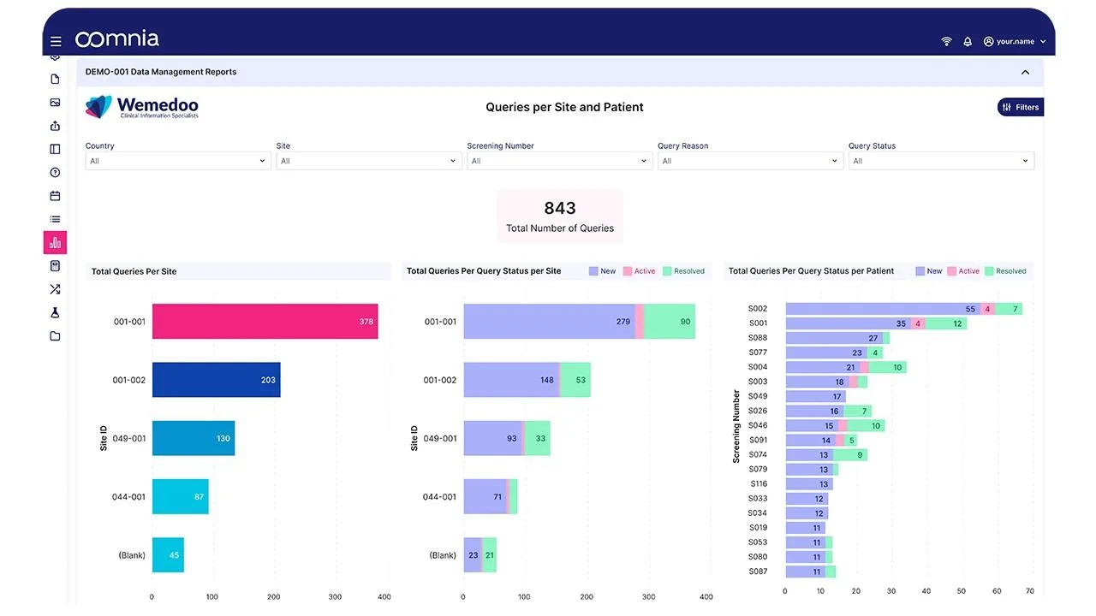Click the help question mark sidebar icon
1096x616 pixels.
(x=55, y=173)
